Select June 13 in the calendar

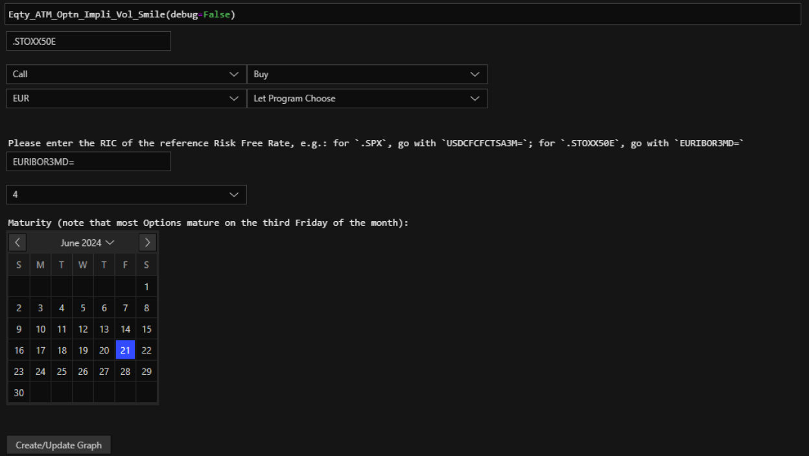[104, 330]
